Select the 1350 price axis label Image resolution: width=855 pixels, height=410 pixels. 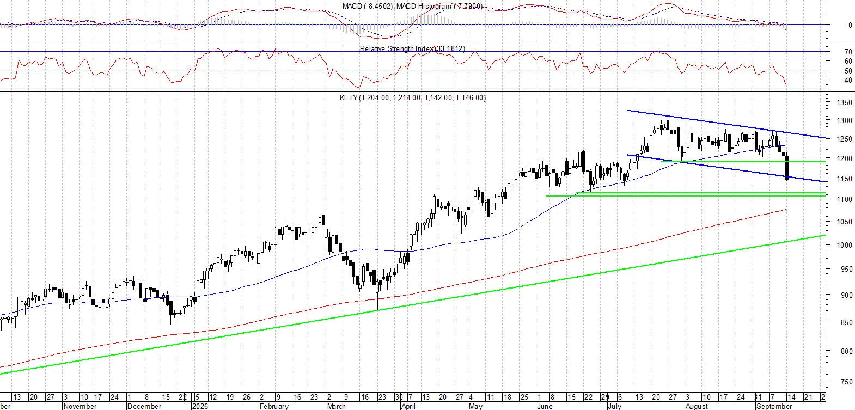(845, 102)
